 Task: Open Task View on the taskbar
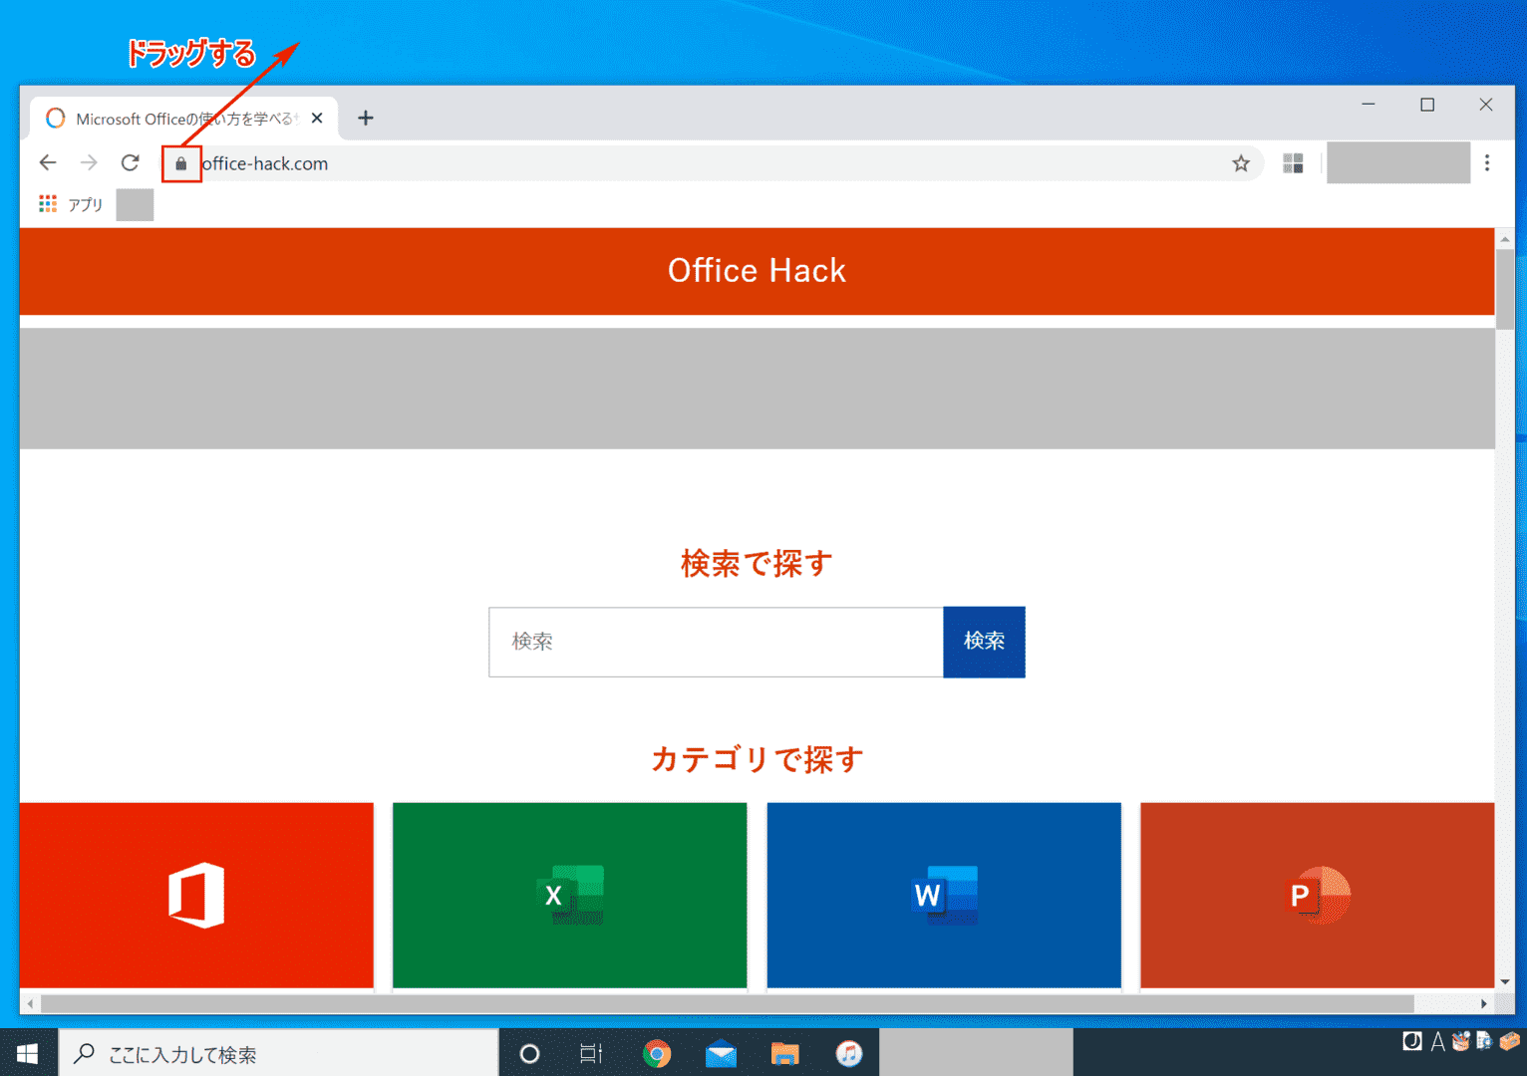tap(592, 1053)
